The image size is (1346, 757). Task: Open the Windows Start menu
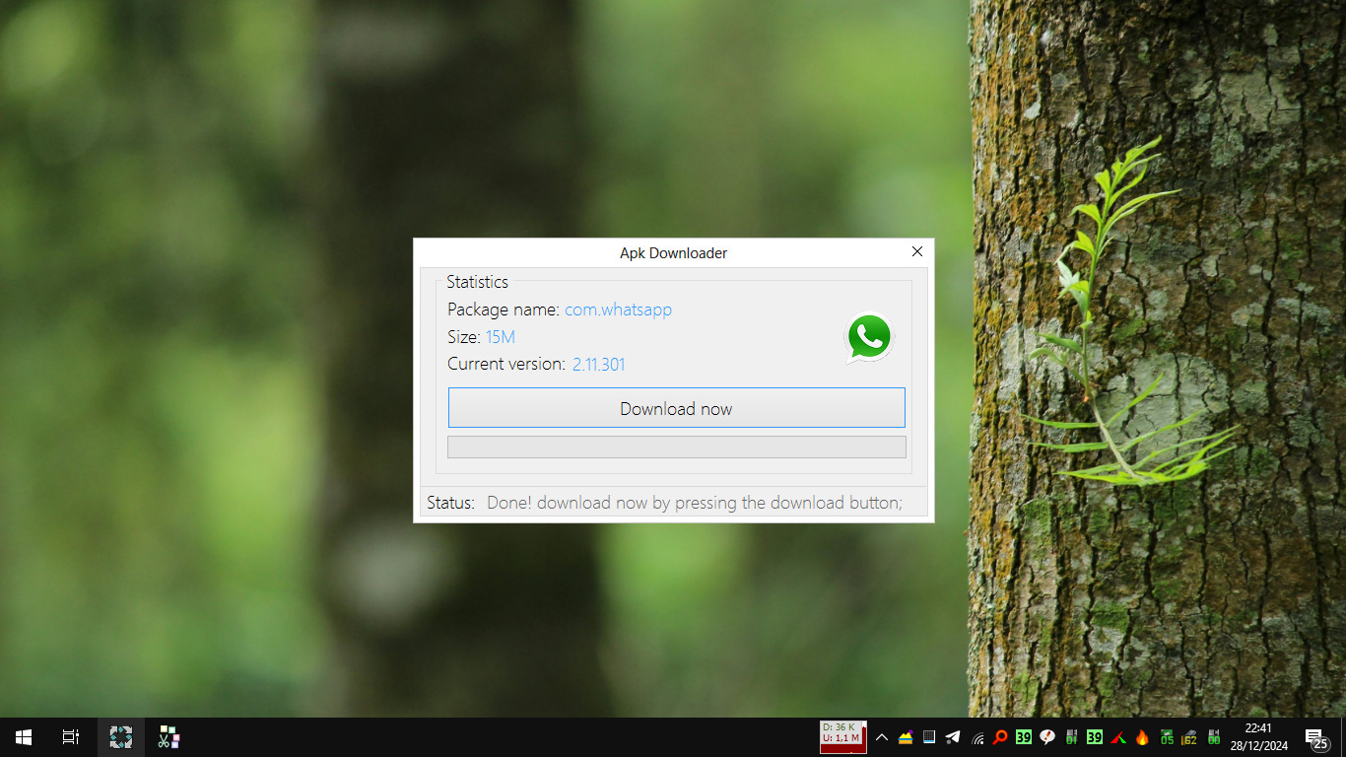click(24, 737)
